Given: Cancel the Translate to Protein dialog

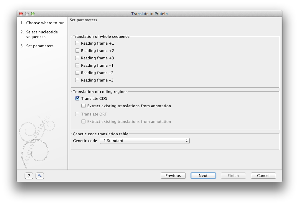Looking at the screenshot, I should pos(263,176).
